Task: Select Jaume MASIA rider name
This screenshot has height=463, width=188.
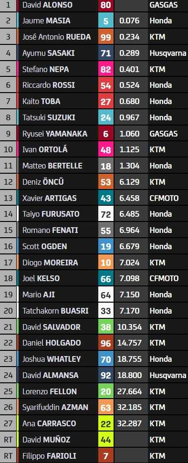Action: point(46,21)
